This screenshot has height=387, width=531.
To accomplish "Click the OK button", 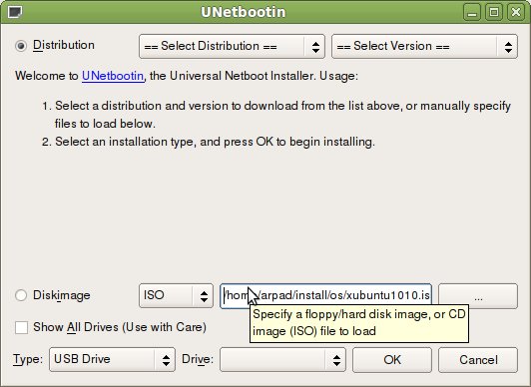I will pyautogui.click(x=392, y=360).
